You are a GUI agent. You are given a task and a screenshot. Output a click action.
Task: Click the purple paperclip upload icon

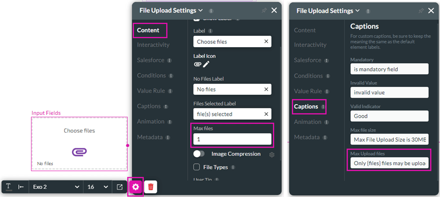point(79,152)
